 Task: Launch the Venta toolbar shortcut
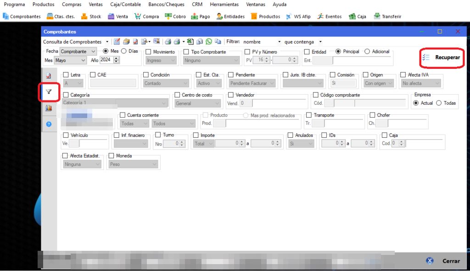tap(118, 17)
